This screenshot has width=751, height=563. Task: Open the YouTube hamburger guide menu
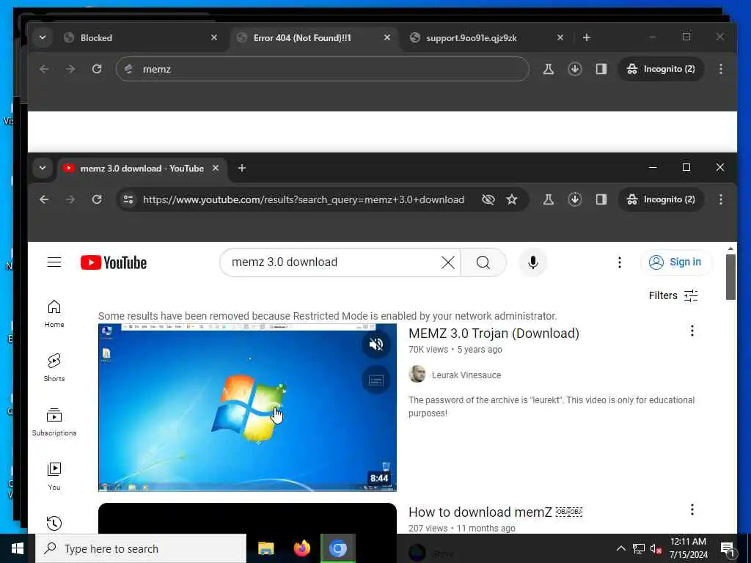[54, 262]
